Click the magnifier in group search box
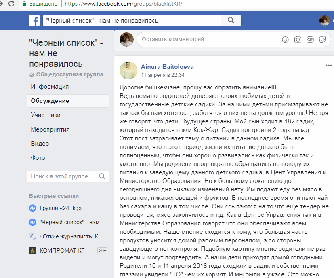Viewport: 334px width, 278px height. coord(102,176)
